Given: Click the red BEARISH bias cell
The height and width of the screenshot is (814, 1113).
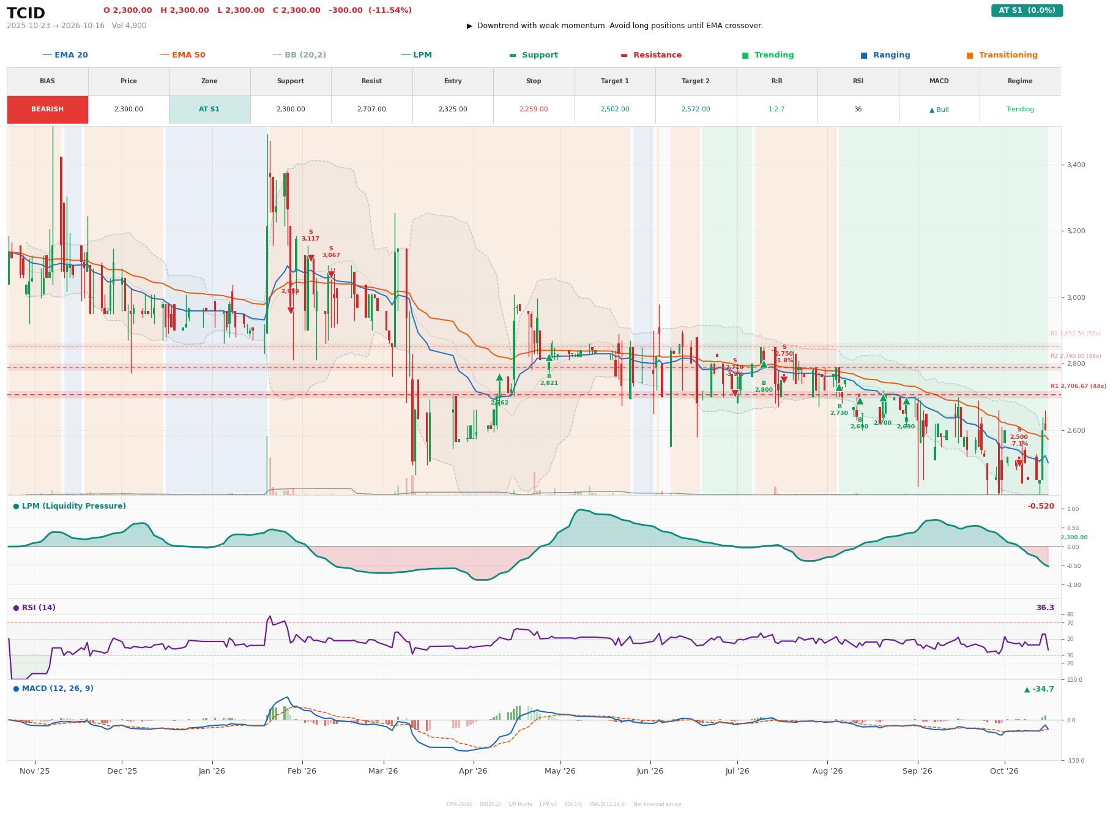Looking at the screenshot, I should [47, 110].
